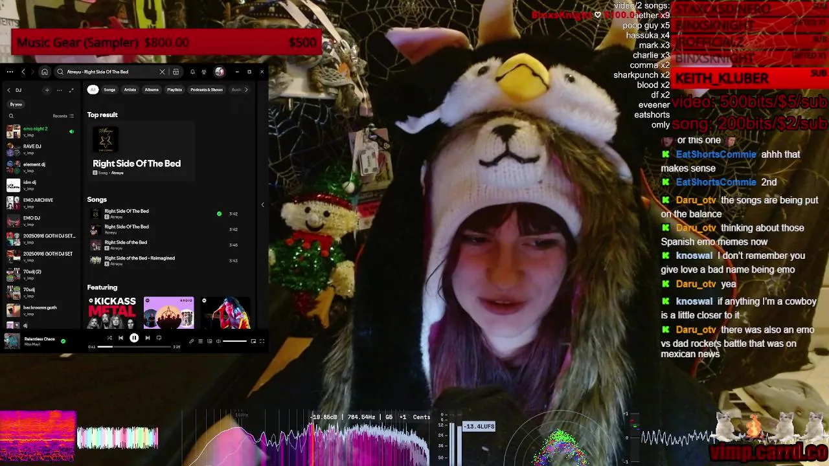
Task: Clear the search text with the X
Action: 162,72
